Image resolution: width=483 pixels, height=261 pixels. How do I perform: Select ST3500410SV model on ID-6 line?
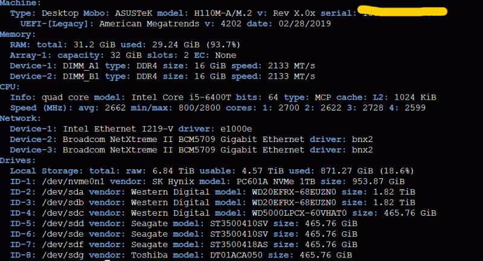[x=238, y=234]
